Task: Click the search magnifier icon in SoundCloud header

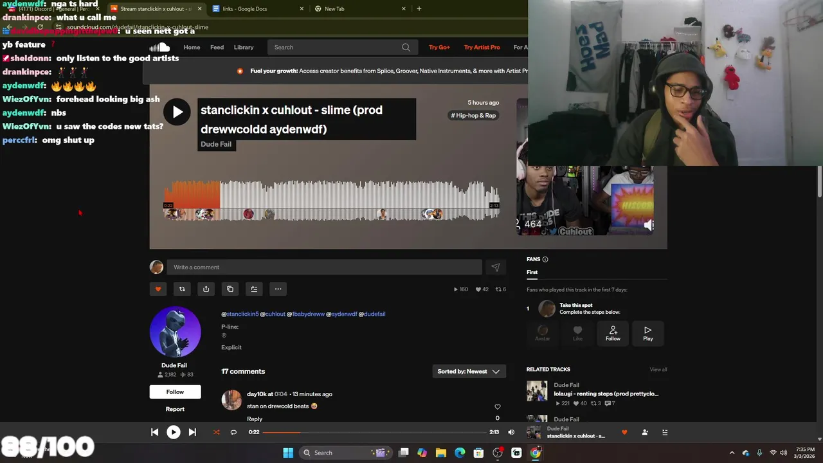Action: [x=406, y=47]
